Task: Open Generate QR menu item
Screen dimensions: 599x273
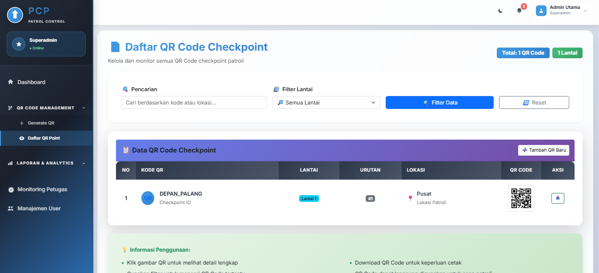Action: (41, 123)
